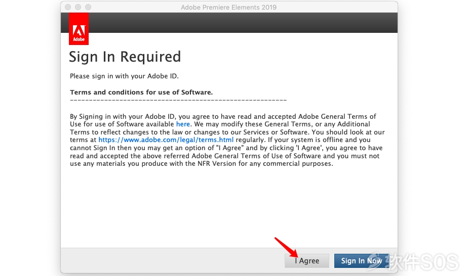Click the word Adobe beneath the logo mark
The height and width of the screenshot is (276, 466).
[79, 39]
